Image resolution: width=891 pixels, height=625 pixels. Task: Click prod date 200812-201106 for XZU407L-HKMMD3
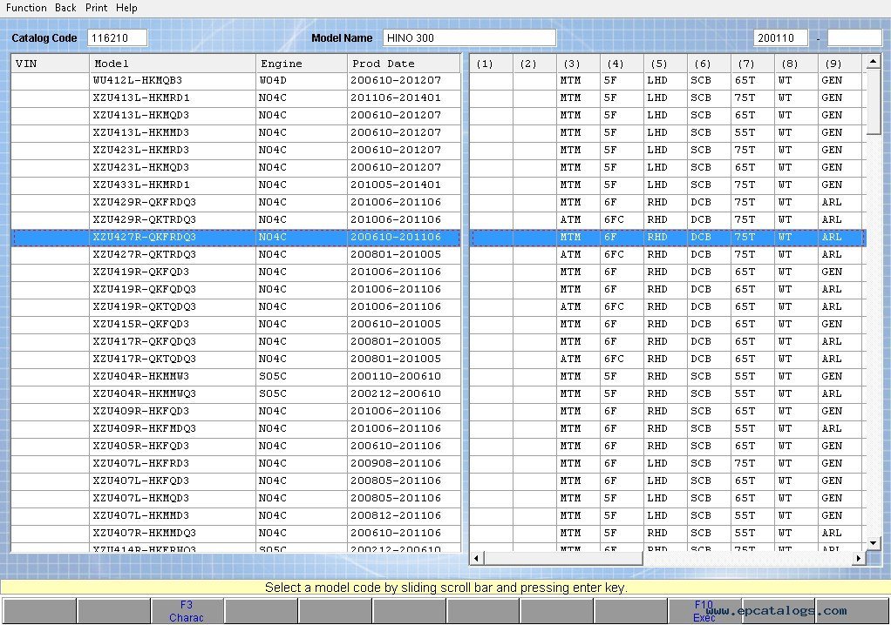click(x=404, y=515)
